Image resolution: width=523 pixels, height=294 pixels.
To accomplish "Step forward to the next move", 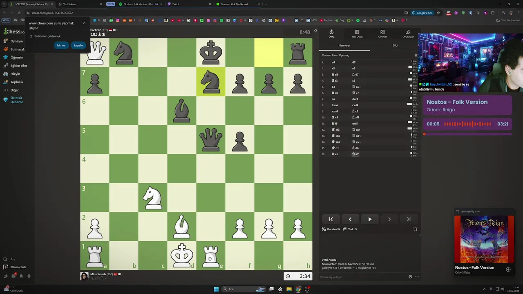I will pos(389,219).
